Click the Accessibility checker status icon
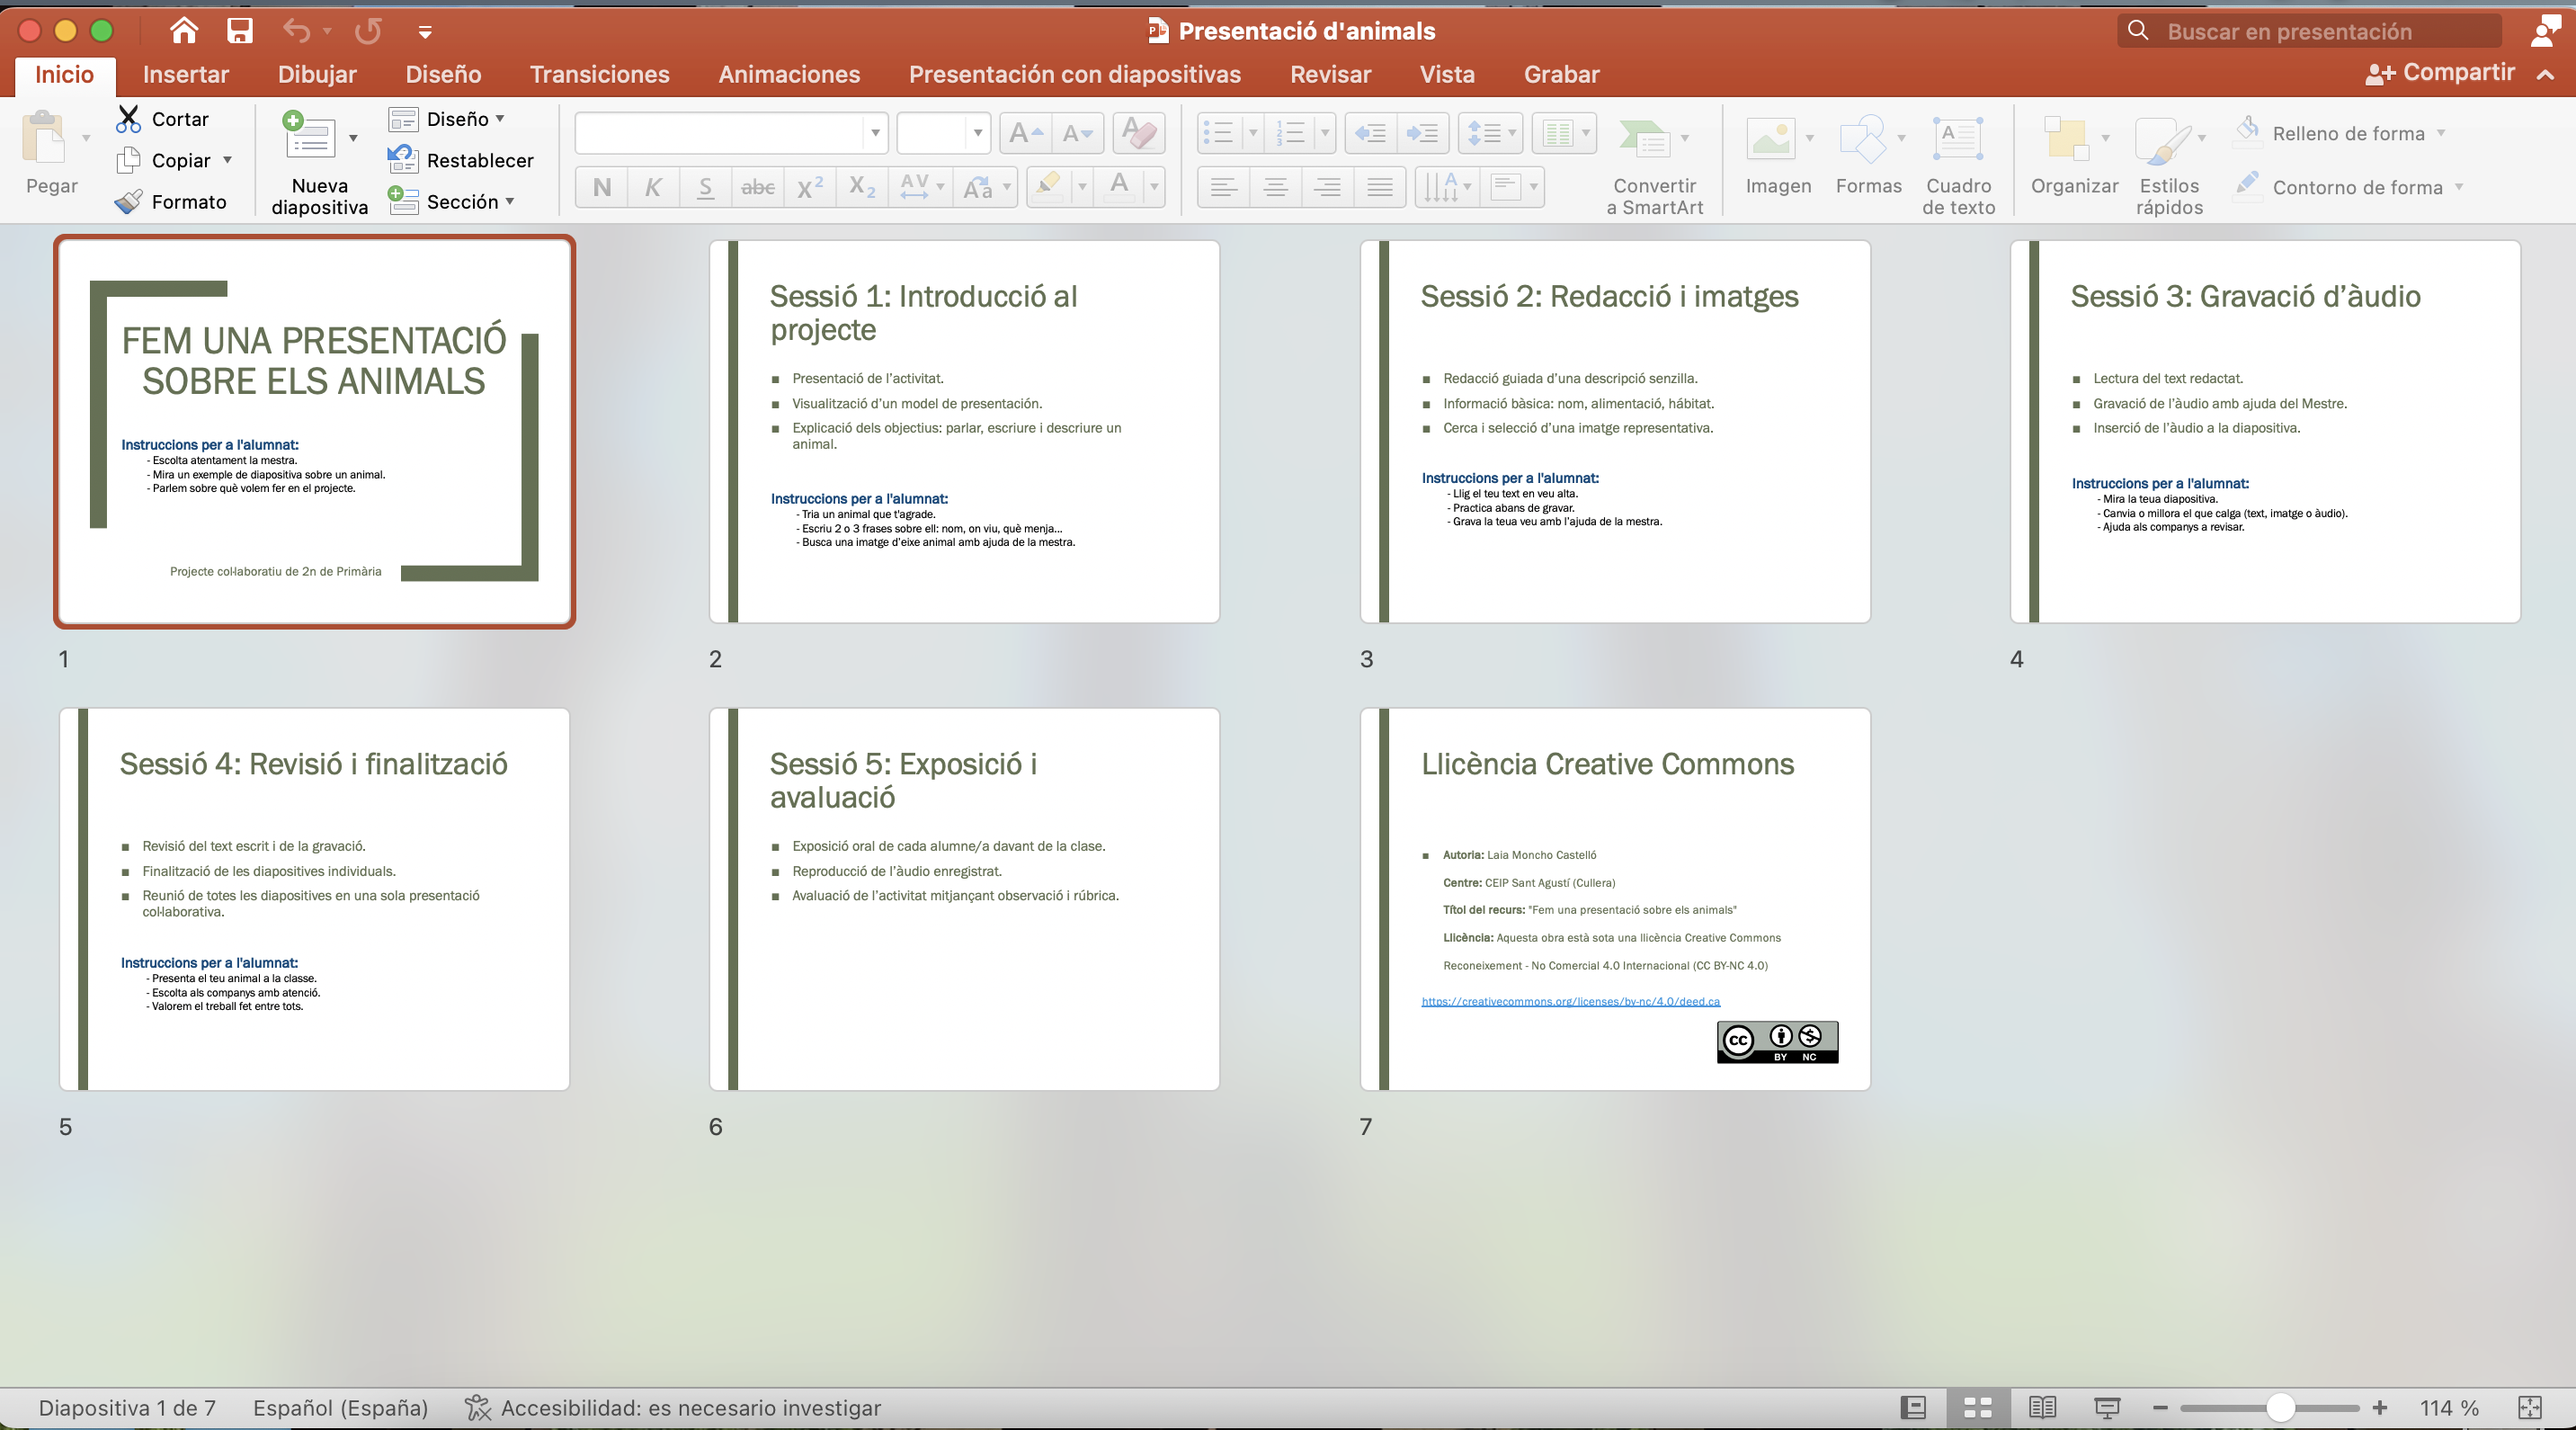 [x=478, y=1408]
